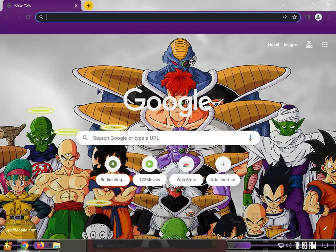This screenshot has width=336, height=252.
Task: Start voice search with the microphone icon
Action: point(250,138)
